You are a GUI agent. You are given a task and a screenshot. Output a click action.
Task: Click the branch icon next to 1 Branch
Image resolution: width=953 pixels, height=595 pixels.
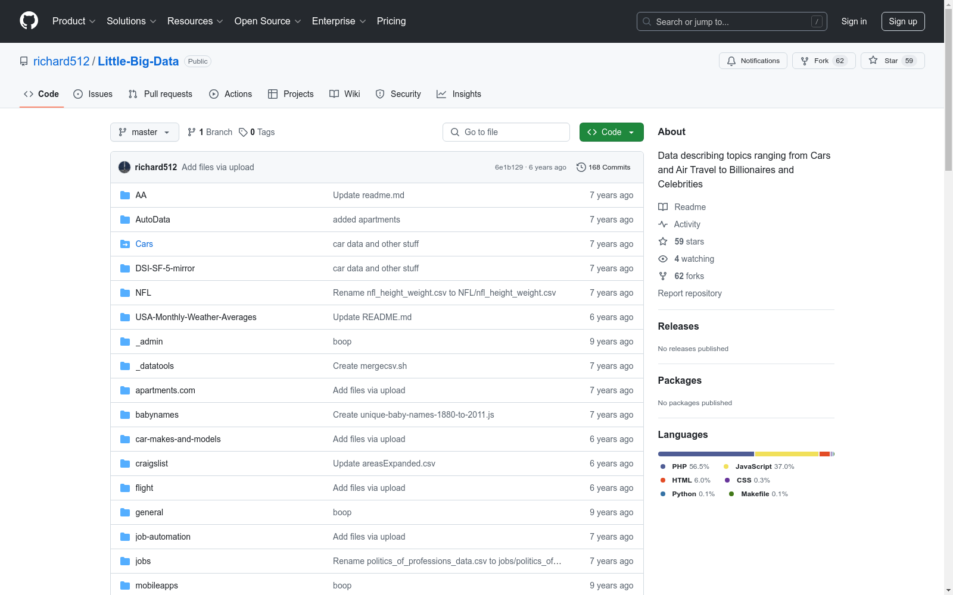[192, 132]
